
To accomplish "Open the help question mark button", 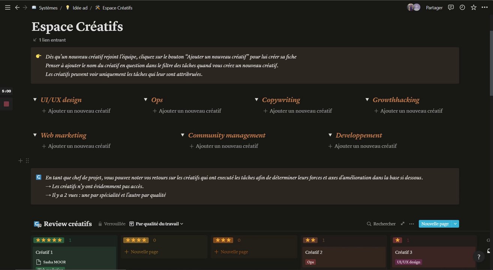I will tap(478, 257).
